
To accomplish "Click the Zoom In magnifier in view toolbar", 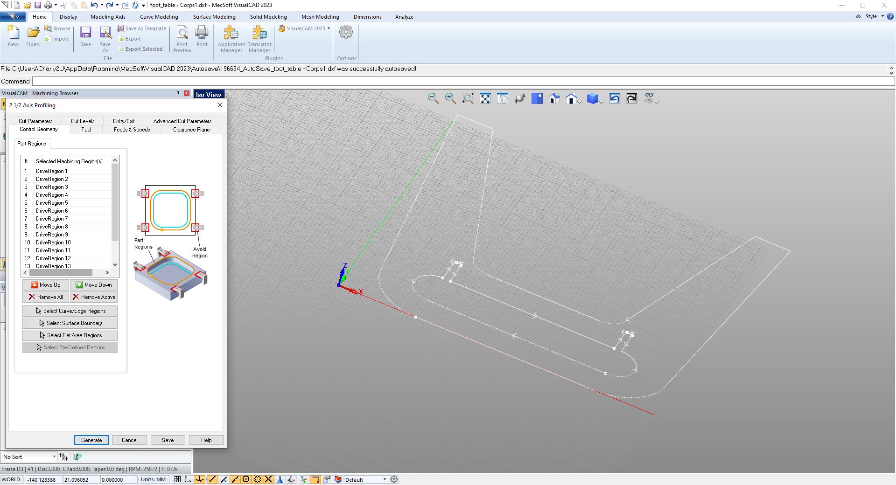I will click(x=450, y=98).
